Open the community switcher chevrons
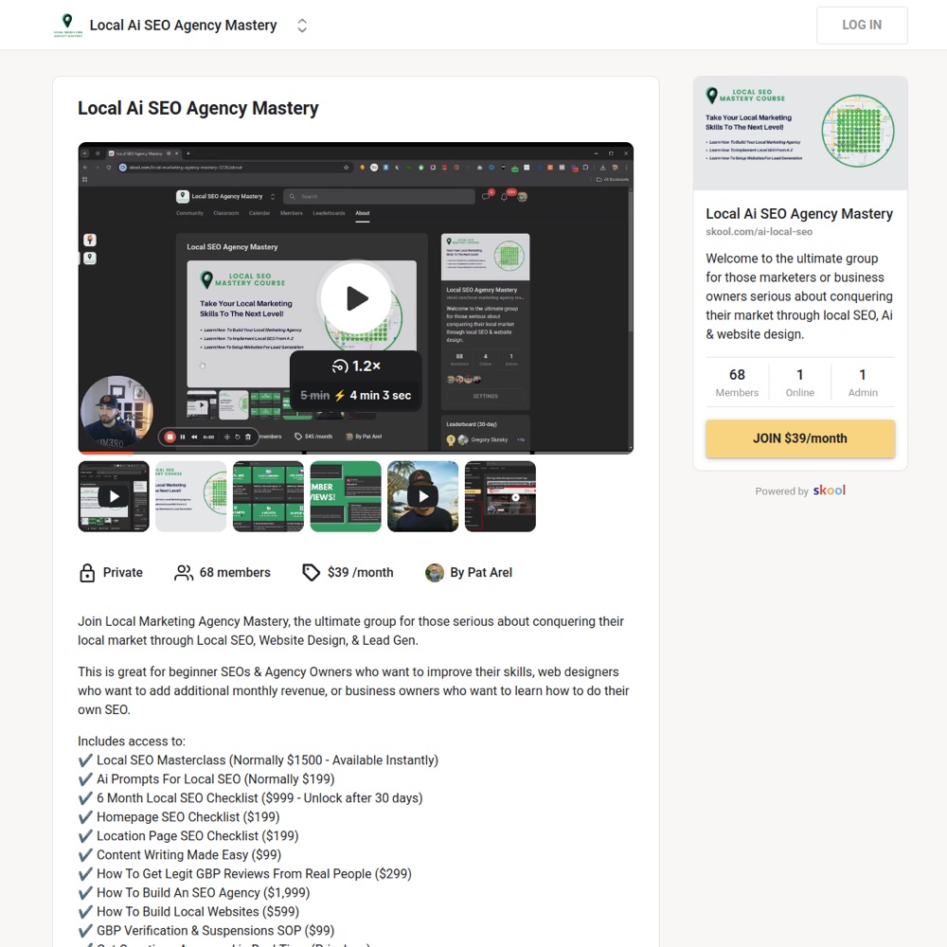 tap(302, 26)
